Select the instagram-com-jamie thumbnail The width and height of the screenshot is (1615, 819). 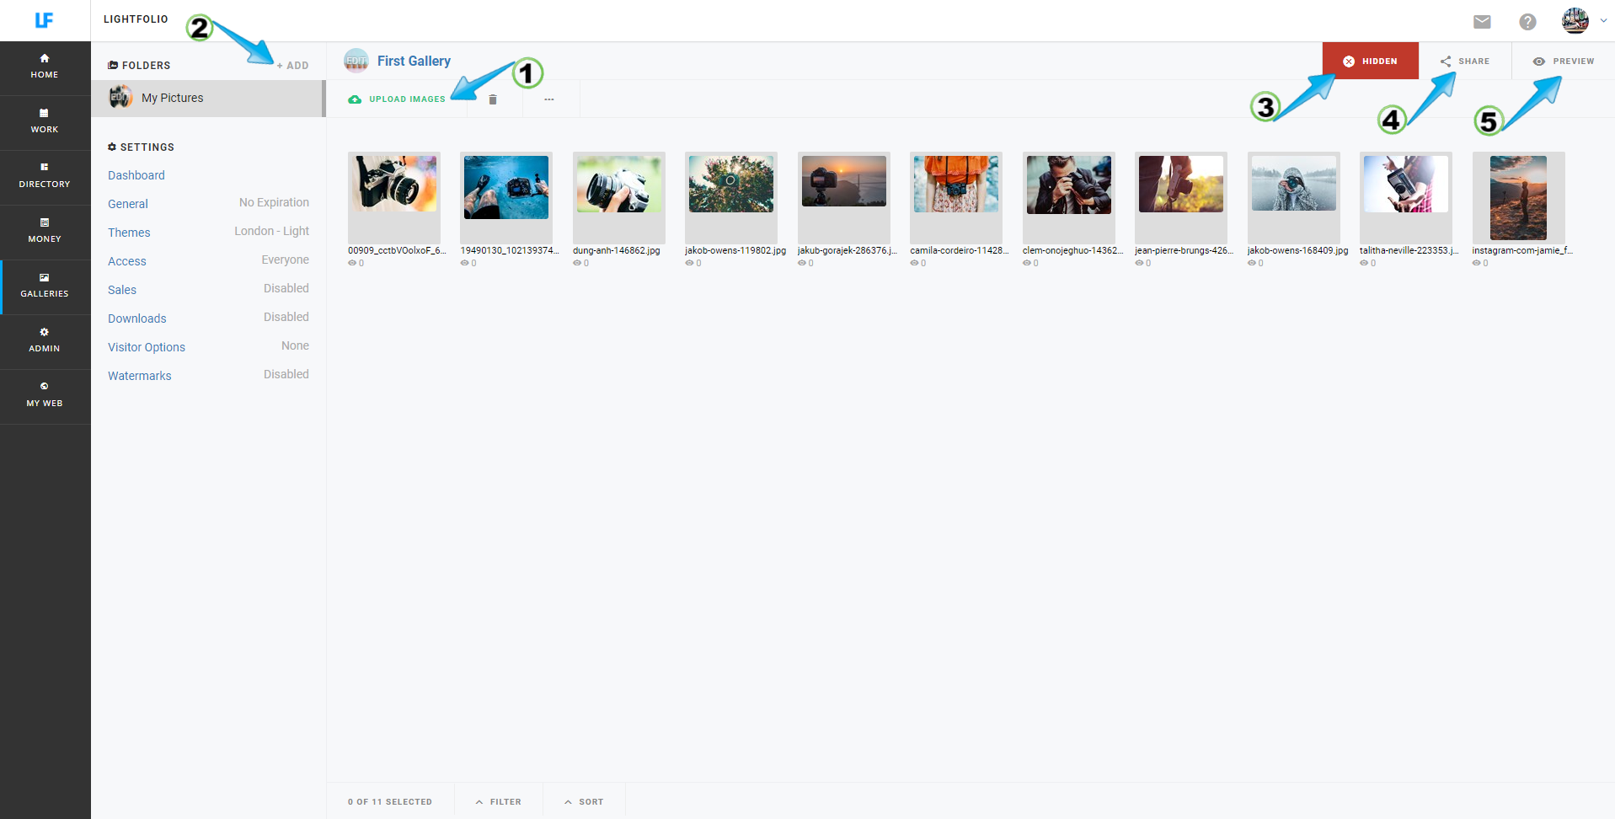click(1519, 197)
